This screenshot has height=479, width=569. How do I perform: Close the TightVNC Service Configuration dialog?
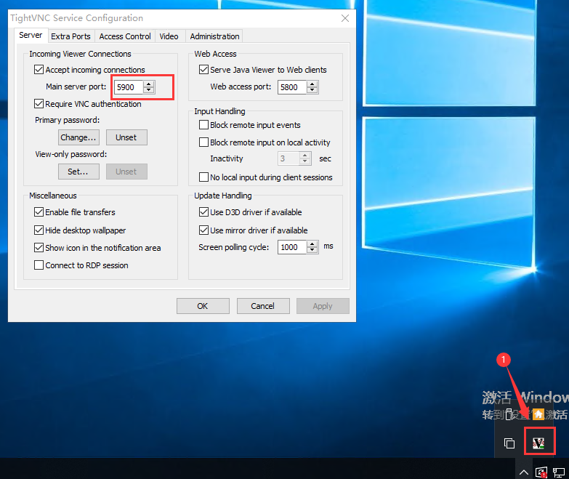345,18
